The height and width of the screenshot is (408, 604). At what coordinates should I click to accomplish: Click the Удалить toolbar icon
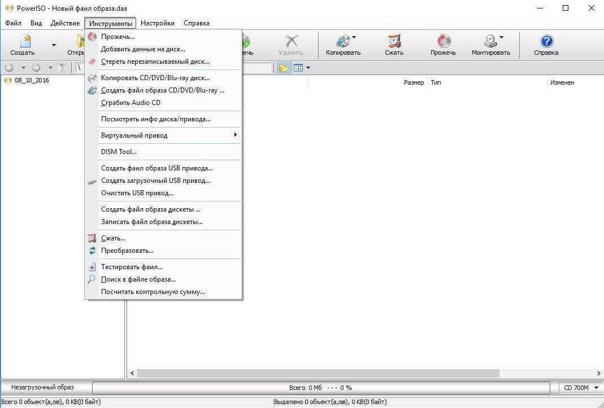click(x=291, y=45)
